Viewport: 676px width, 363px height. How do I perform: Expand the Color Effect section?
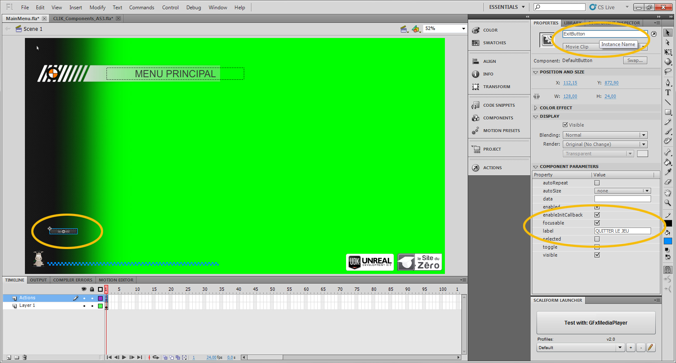coord(536,108)
